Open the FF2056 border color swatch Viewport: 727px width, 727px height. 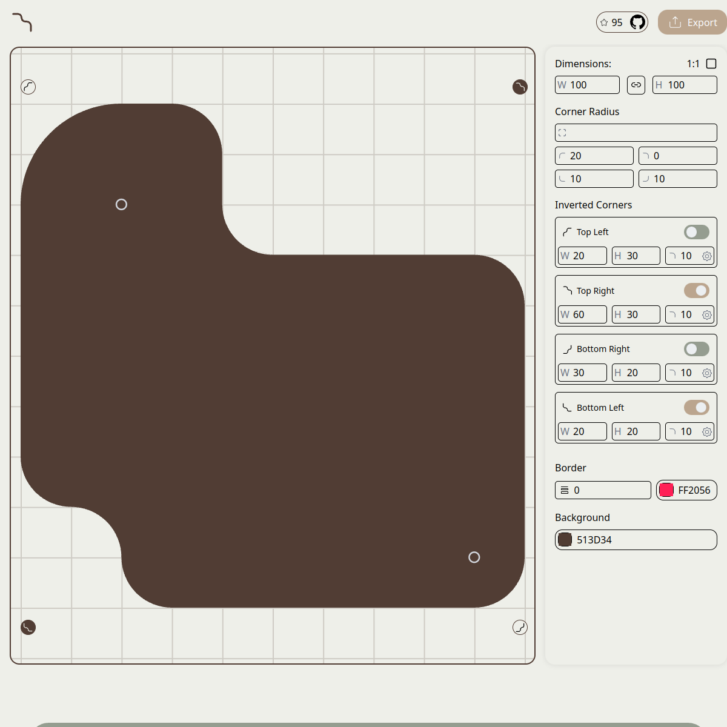pos(666,490)
